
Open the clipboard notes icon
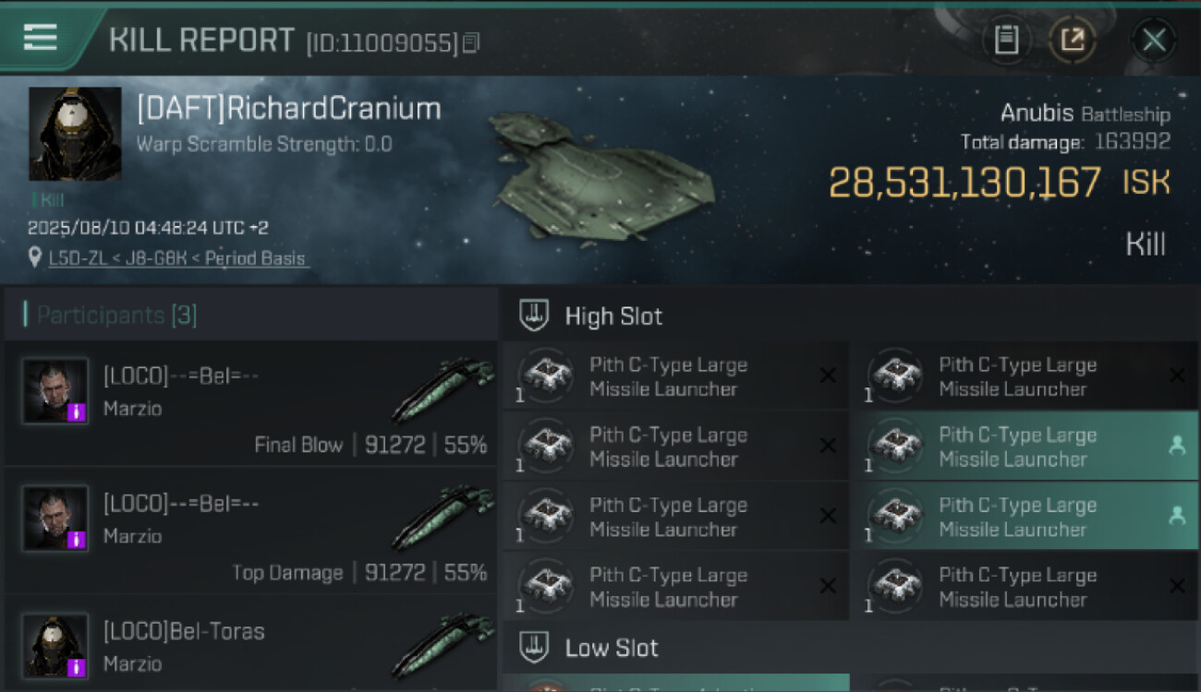click(1006, 40)
